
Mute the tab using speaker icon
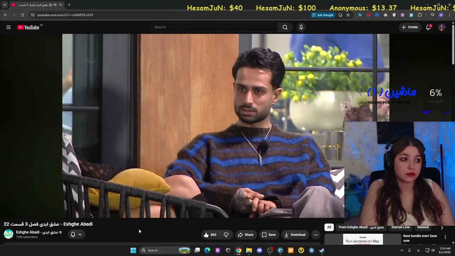coord(55,5)
